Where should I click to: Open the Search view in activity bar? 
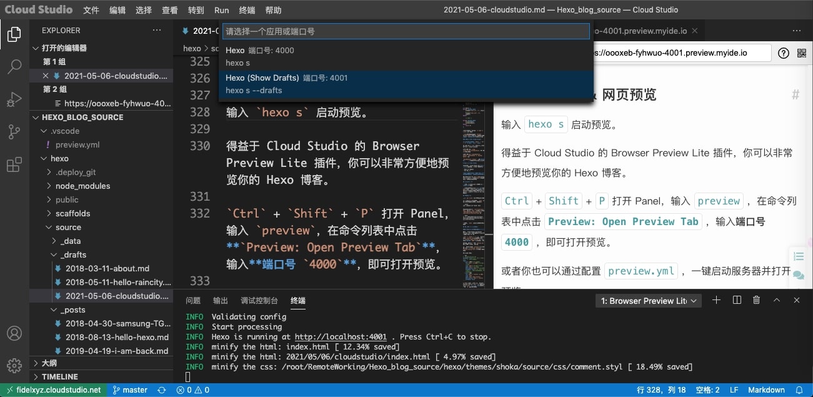14,67
